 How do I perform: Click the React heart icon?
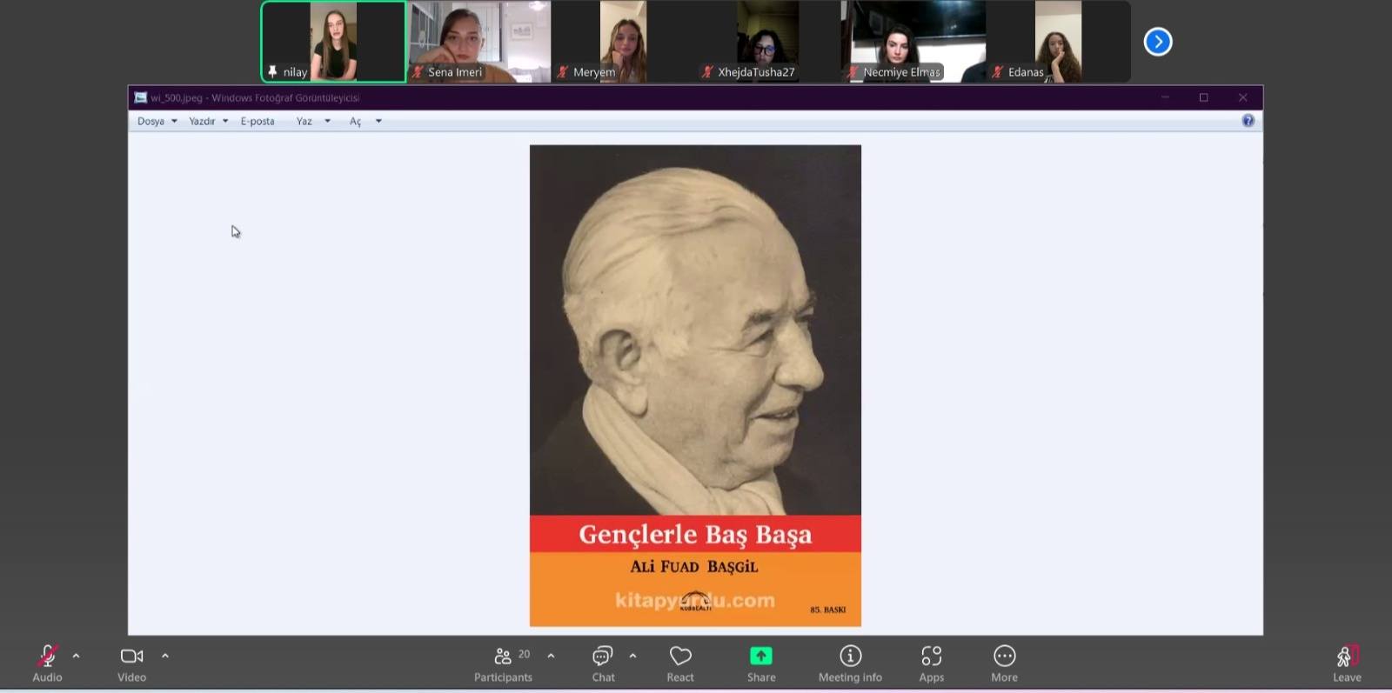pos(680,664)
